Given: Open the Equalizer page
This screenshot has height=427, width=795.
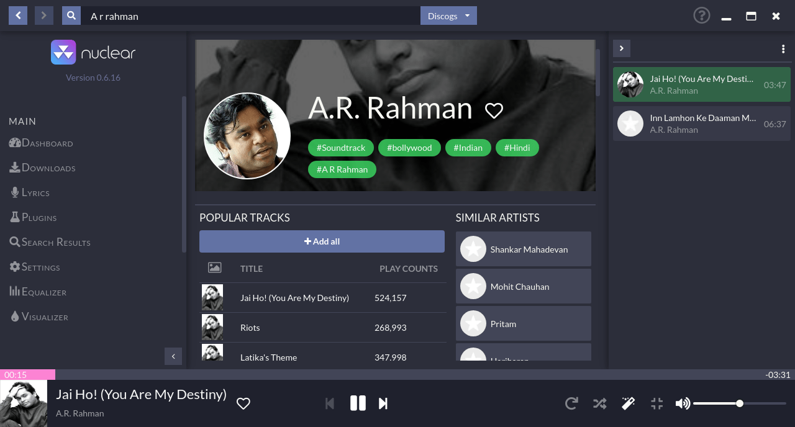Looking at the screenshot, I should (x=43, y=292).
